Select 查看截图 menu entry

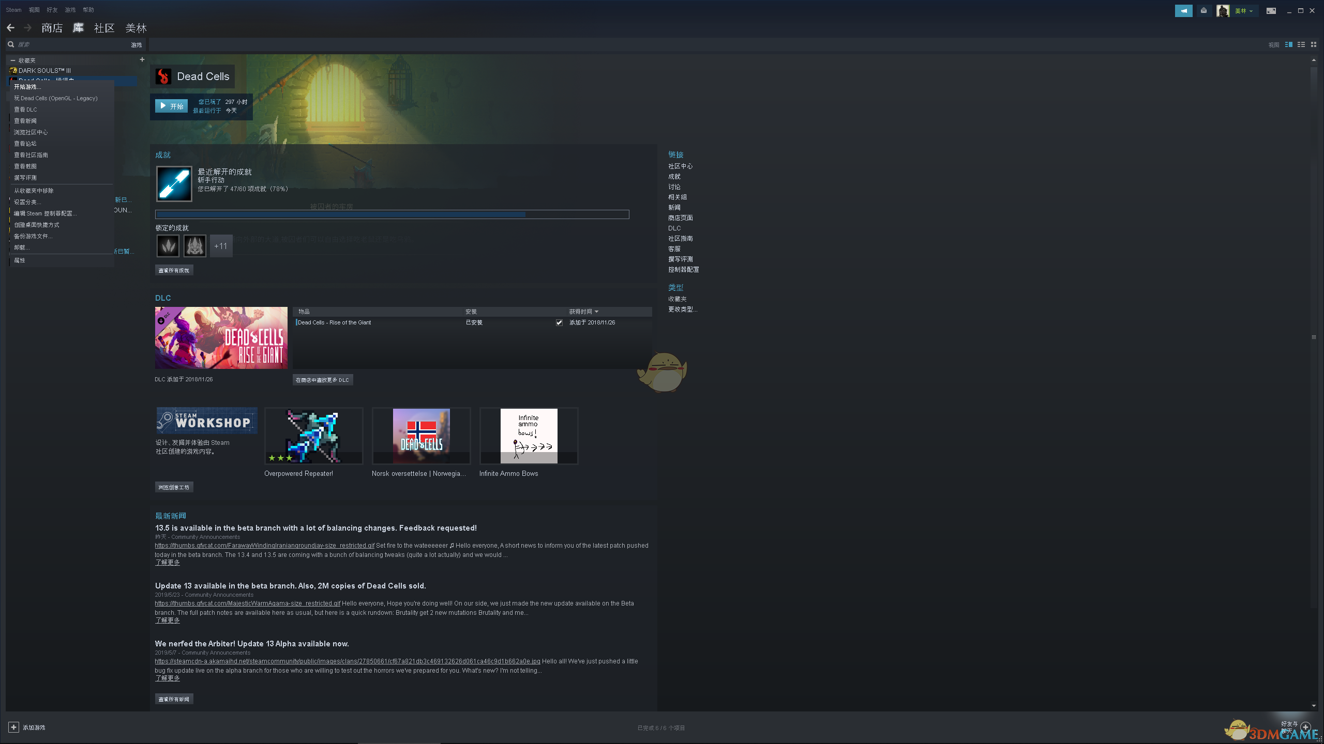coord(25,166)
